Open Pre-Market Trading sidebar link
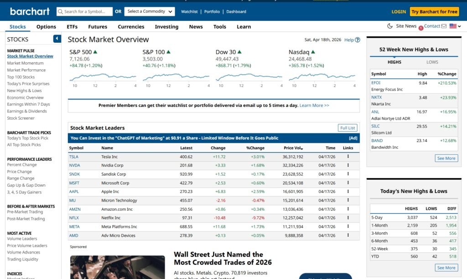 pos(25,212)
